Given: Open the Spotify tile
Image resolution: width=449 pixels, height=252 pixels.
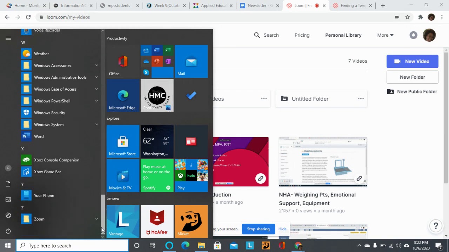Looking at the screenshot, I should click(x=157, y=176).
